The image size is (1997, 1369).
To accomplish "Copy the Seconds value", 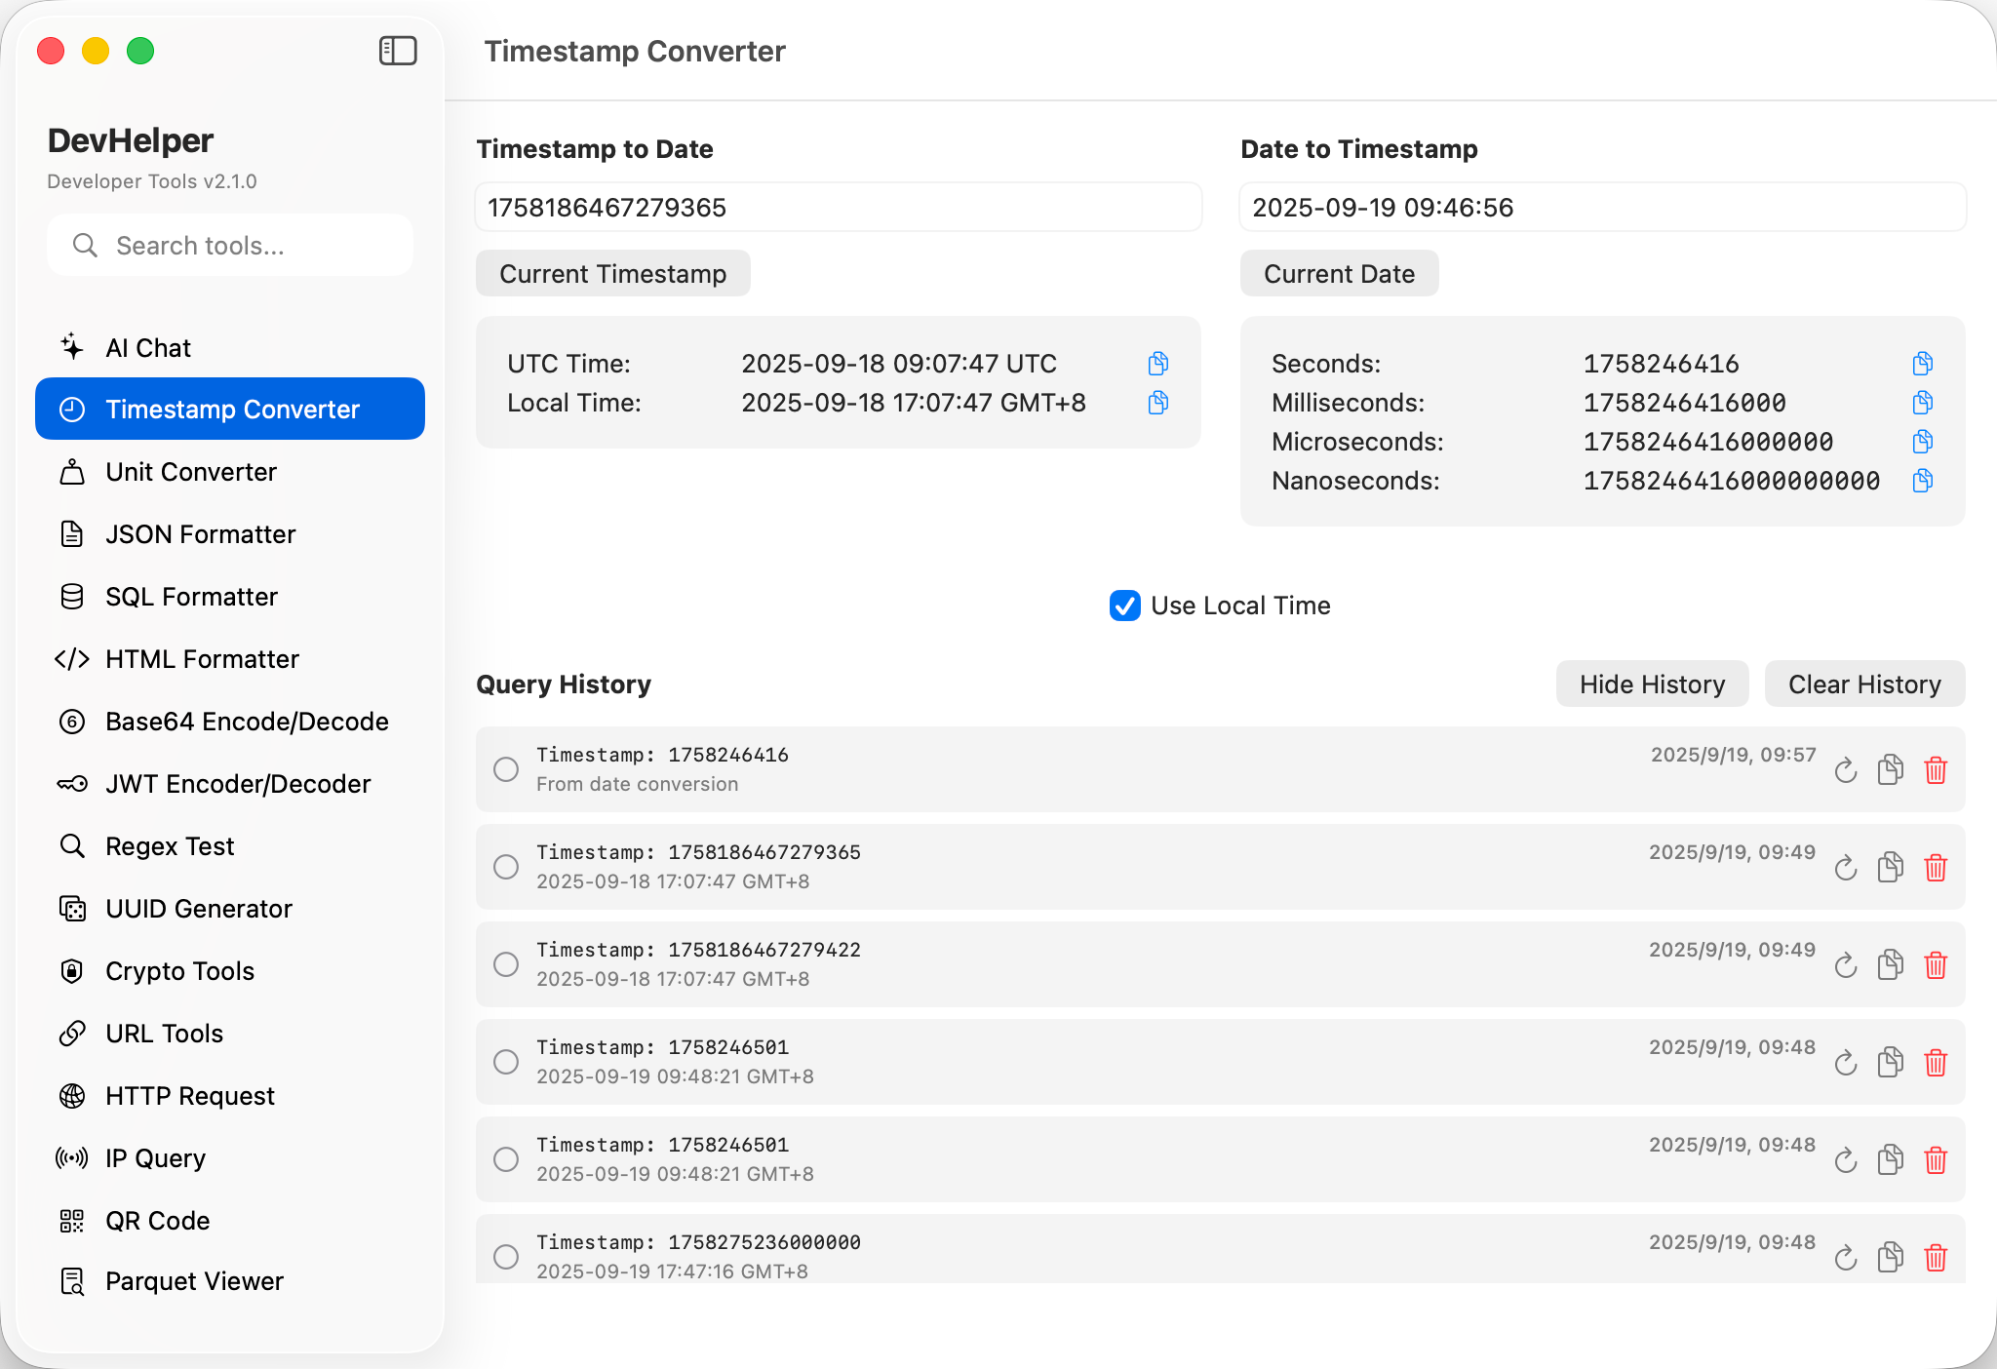I will (1922, 364).
